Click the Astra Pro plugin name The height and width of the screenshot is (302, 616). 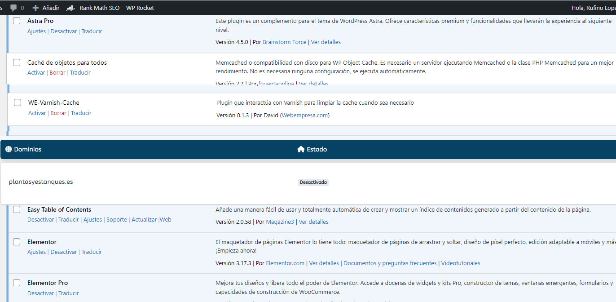[x=40, y=21]
